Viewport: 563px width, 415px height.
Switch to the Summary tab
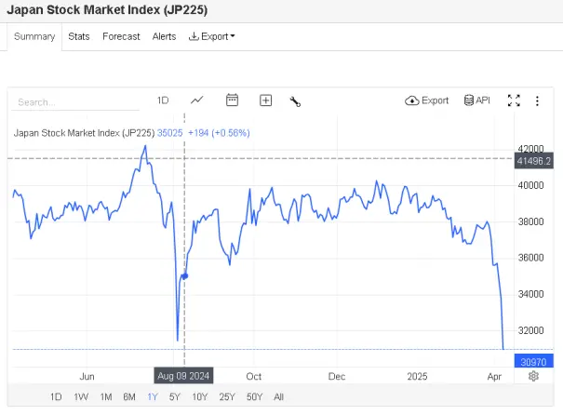(34, 36)
